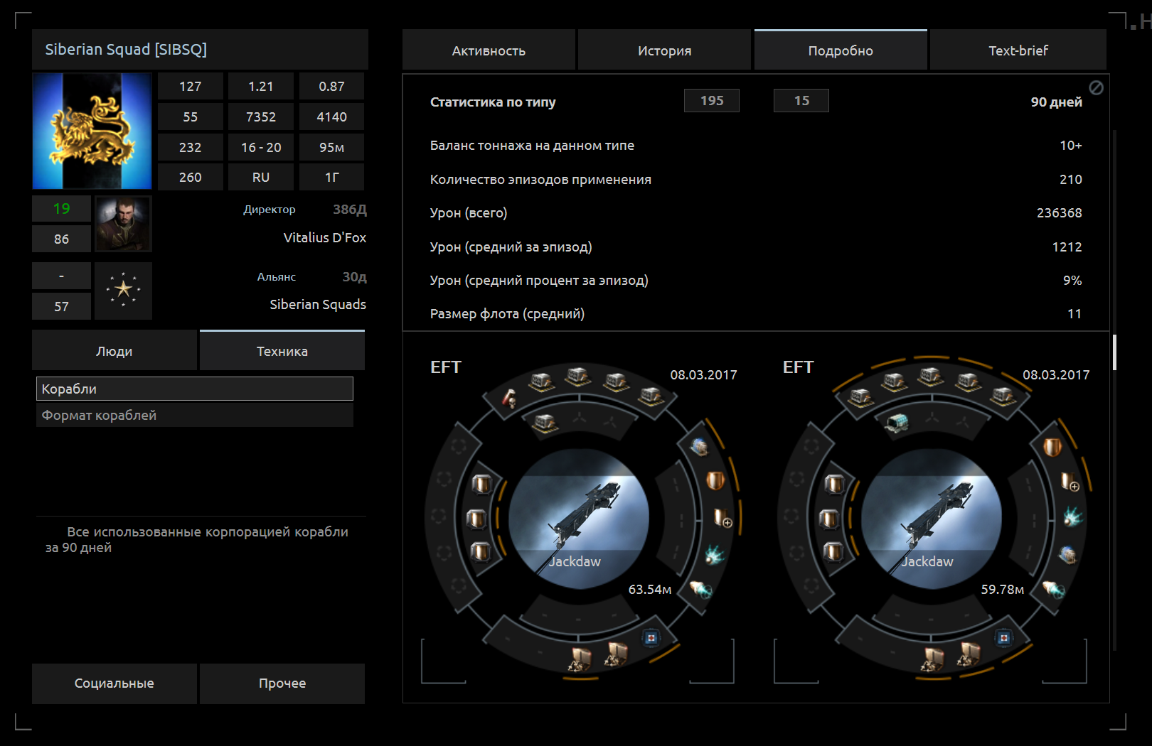
Task: Select the Корабли list item
Action: tap(195, 389)
